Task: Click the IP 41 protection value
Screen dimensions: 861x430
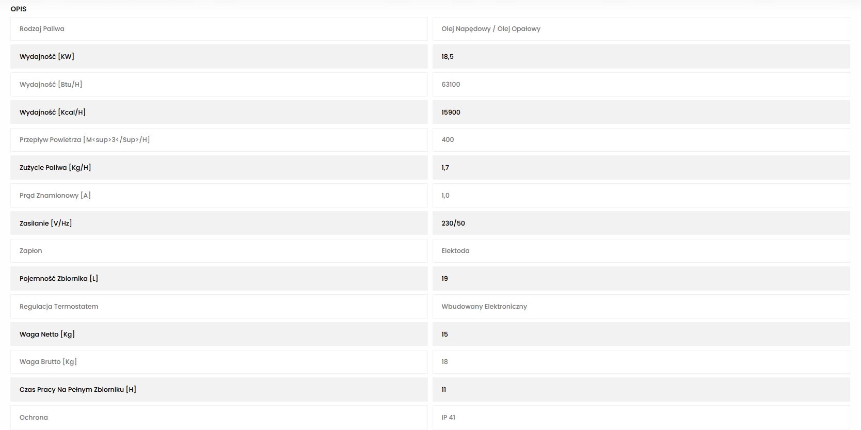Action: coord(448,418)
